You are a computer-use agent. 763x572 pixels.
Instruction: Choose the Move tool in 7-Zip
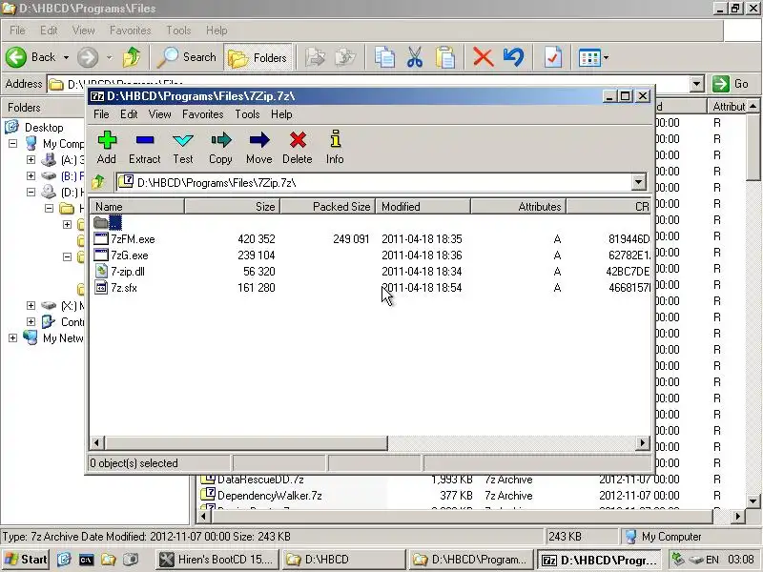[258, 148]
